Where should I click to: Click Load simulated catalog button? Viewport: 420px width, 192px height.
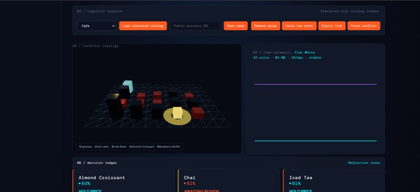coord(143,26)
